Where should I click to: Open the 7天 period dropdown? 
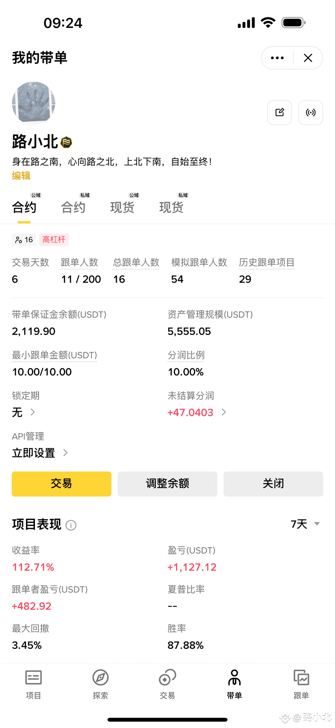tap(305, 524)
